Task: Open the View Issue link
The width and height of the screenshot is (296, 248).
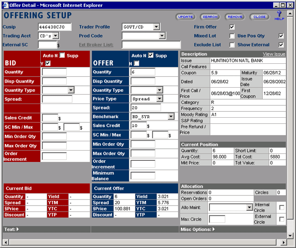Action: coord(274,54)
